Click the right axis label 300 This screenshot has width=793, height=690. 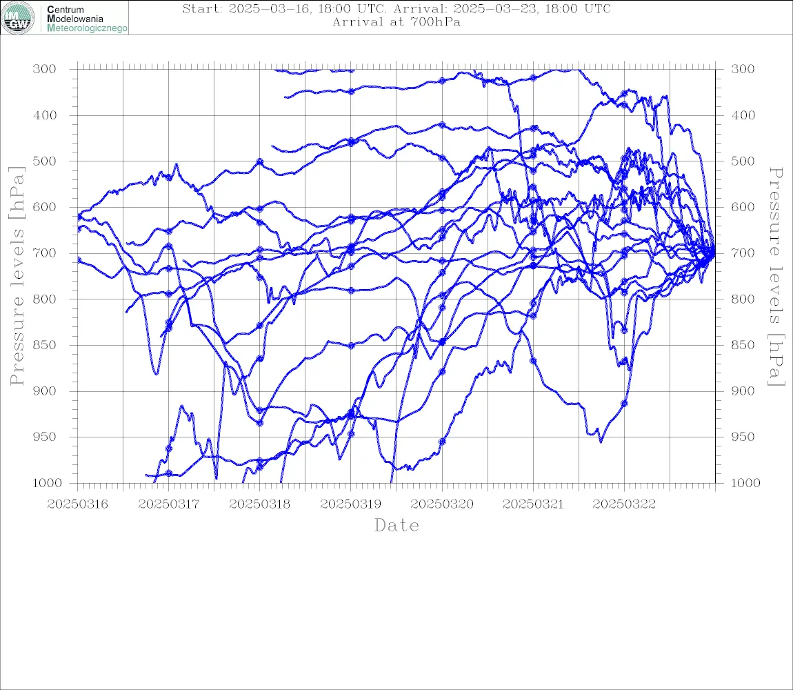[x=743, y=69]
